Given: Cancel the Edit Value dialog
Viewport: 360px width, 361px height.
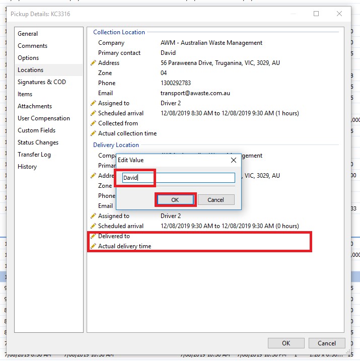Looking at the screenshot, I should [x=216, y=200].
